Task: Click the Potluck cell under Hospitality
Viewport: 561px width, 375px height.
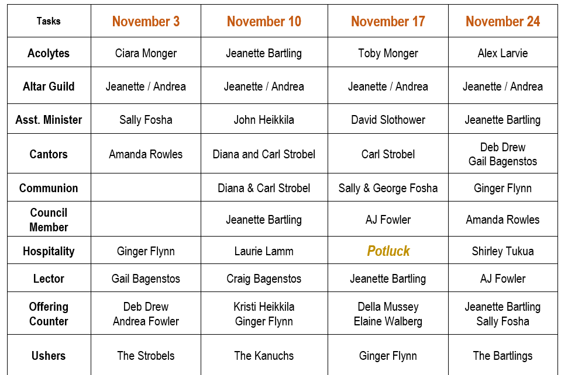Action: 388,251
